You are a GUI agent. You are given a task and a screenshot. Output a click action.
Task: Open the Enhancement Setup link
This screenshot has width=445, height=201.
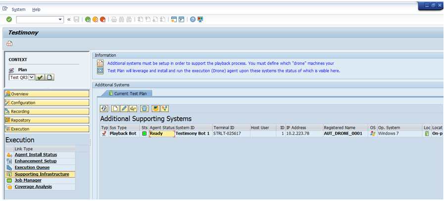click(x=36, y=161)
